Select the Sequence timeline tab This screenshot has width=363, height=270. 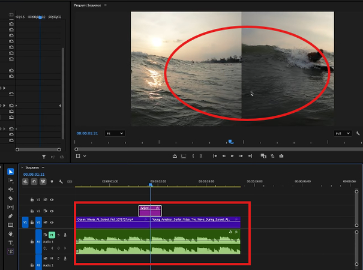pyautogui.click(x=32, y=167)
